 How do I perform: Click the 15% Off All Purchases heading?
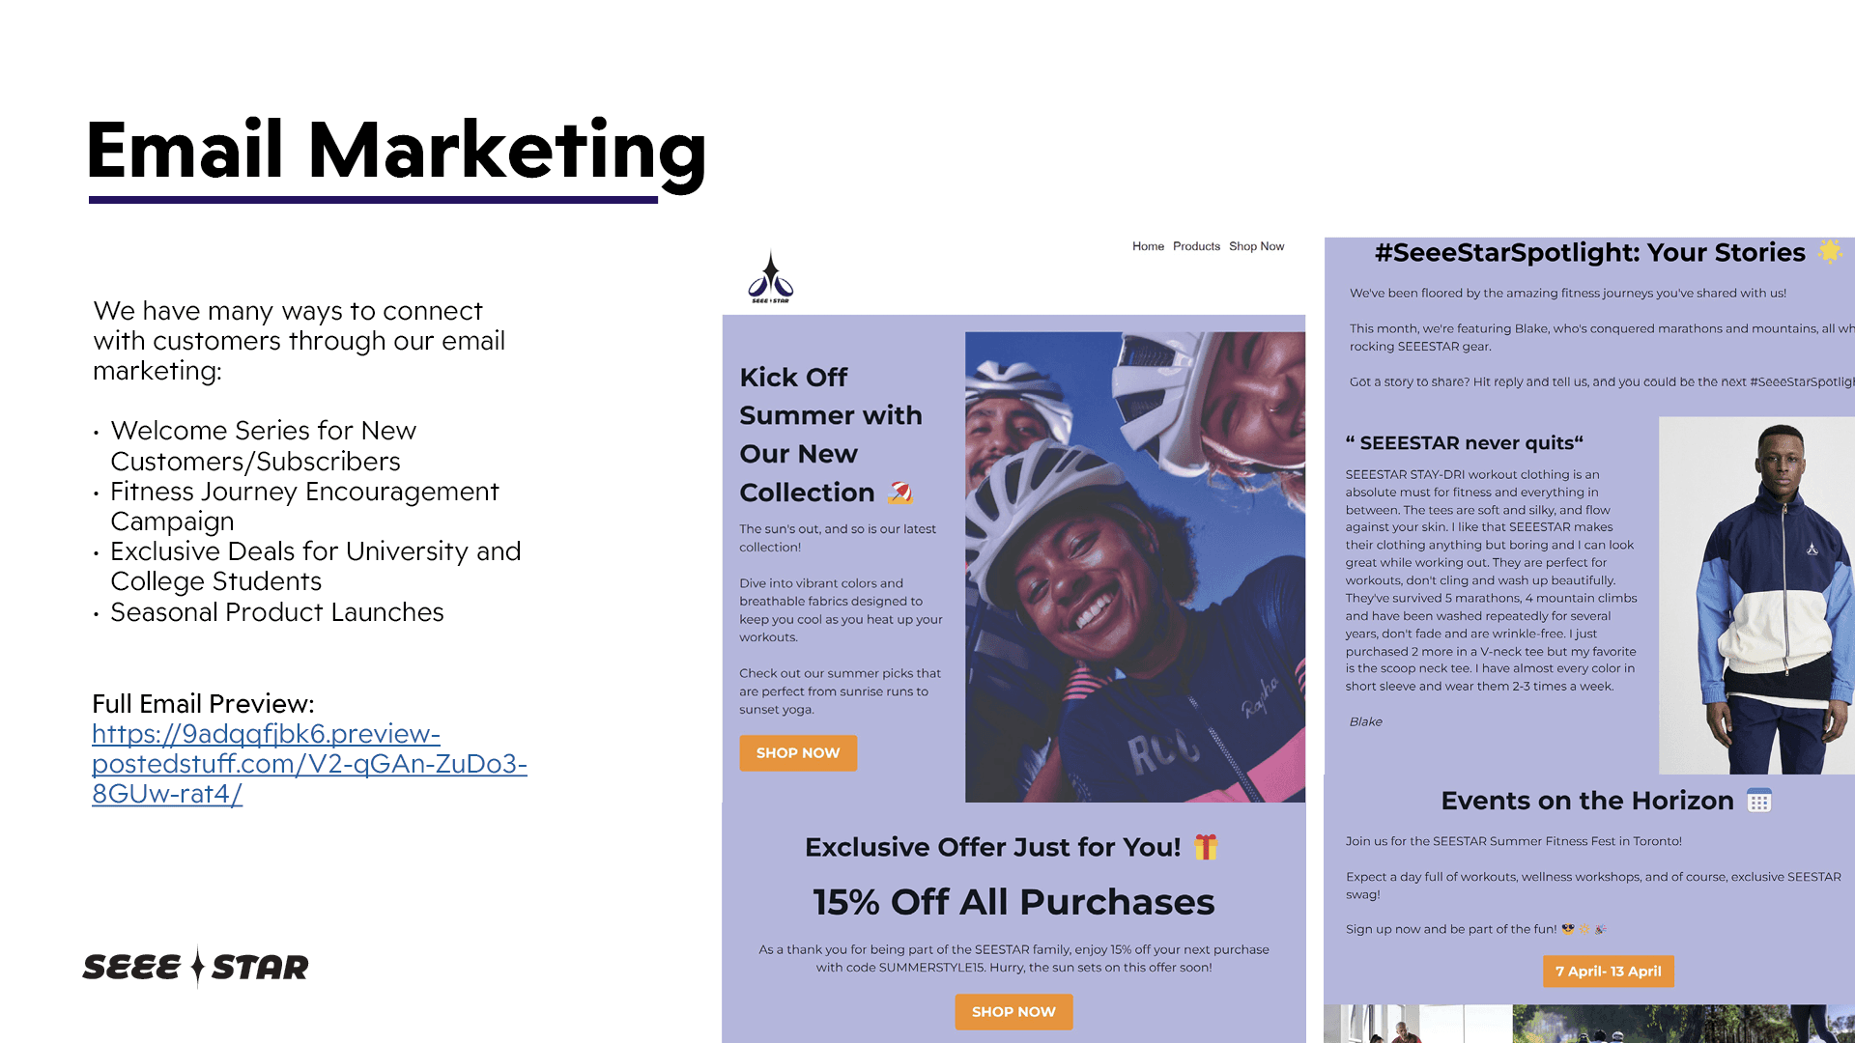1013,902
